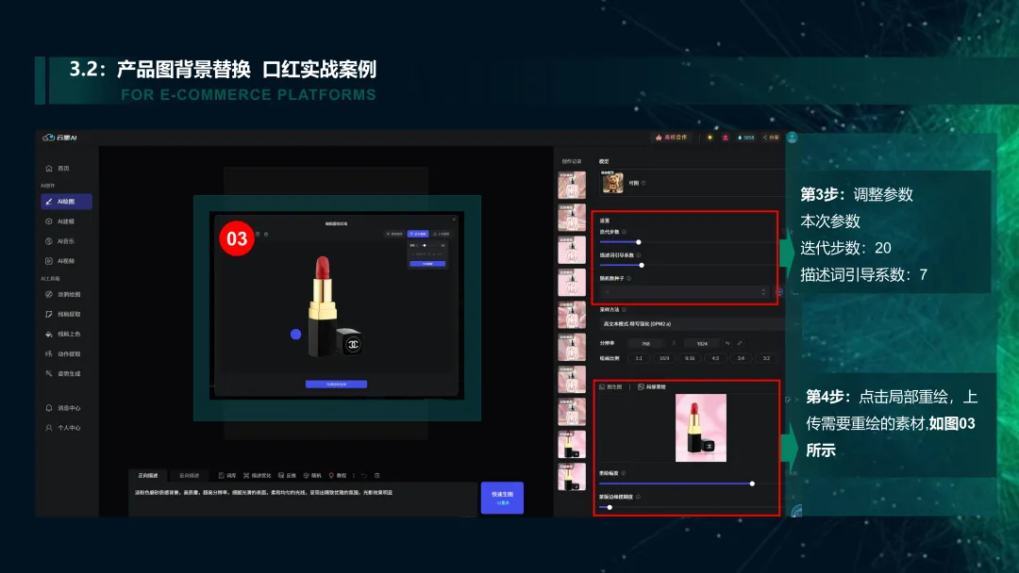Open the first thumbnail in 创作记录

[572, 185]
